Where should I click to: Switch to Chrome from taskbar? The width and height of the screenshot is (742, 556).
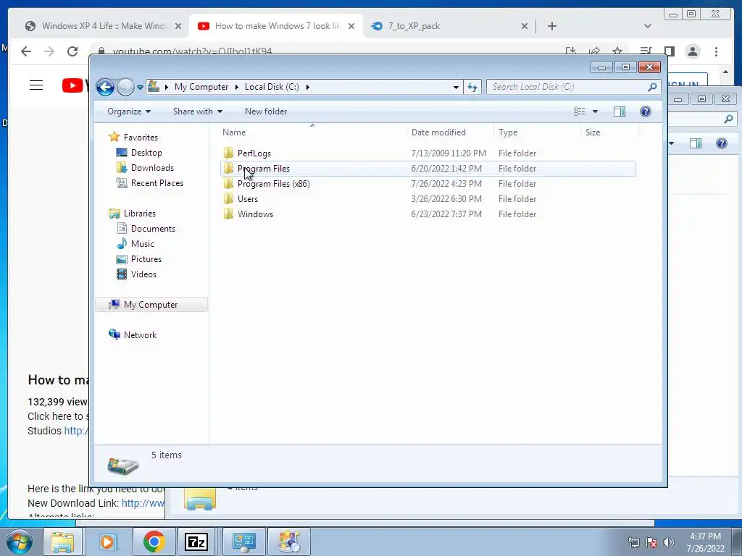coord(154,542)
